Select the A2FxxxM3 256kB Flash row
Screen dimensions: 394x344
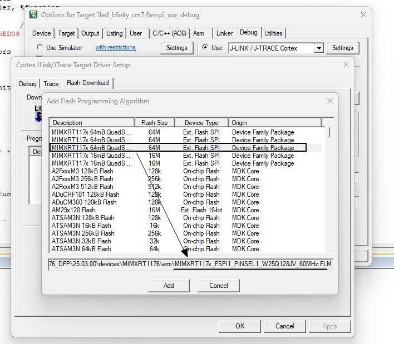point(185,179)
